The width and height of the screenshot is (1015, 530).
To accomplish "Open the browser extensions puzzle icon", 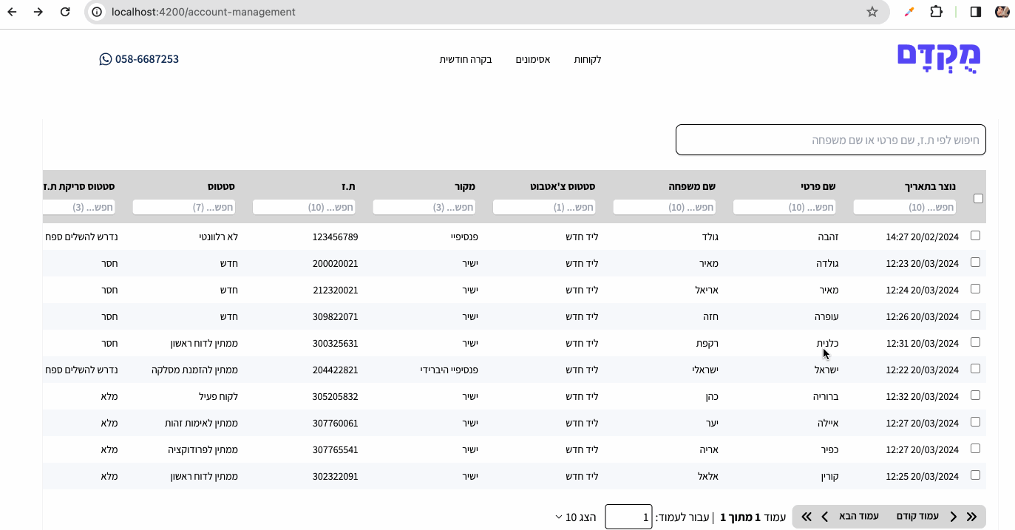I will [x=936, y=12].
